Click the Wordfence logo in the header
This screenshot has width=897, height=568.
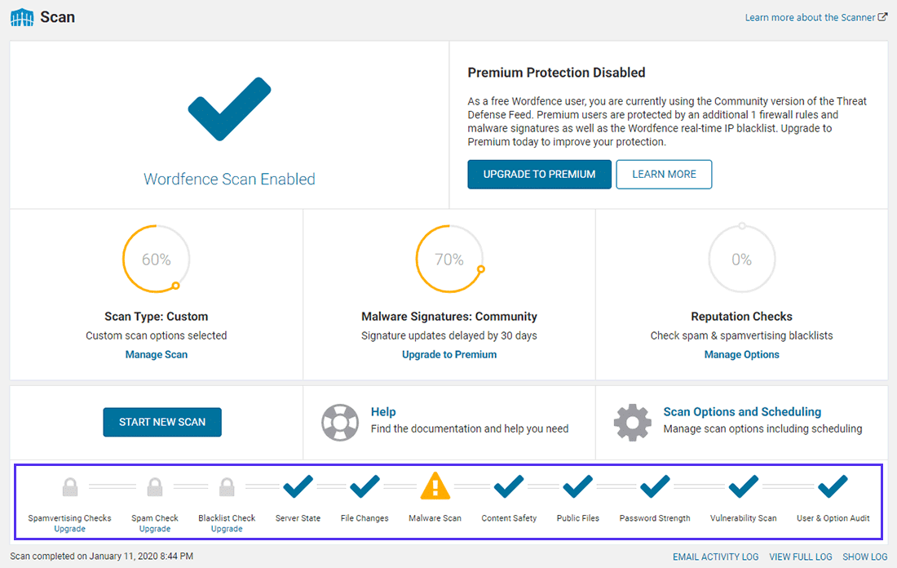(21, 16)
